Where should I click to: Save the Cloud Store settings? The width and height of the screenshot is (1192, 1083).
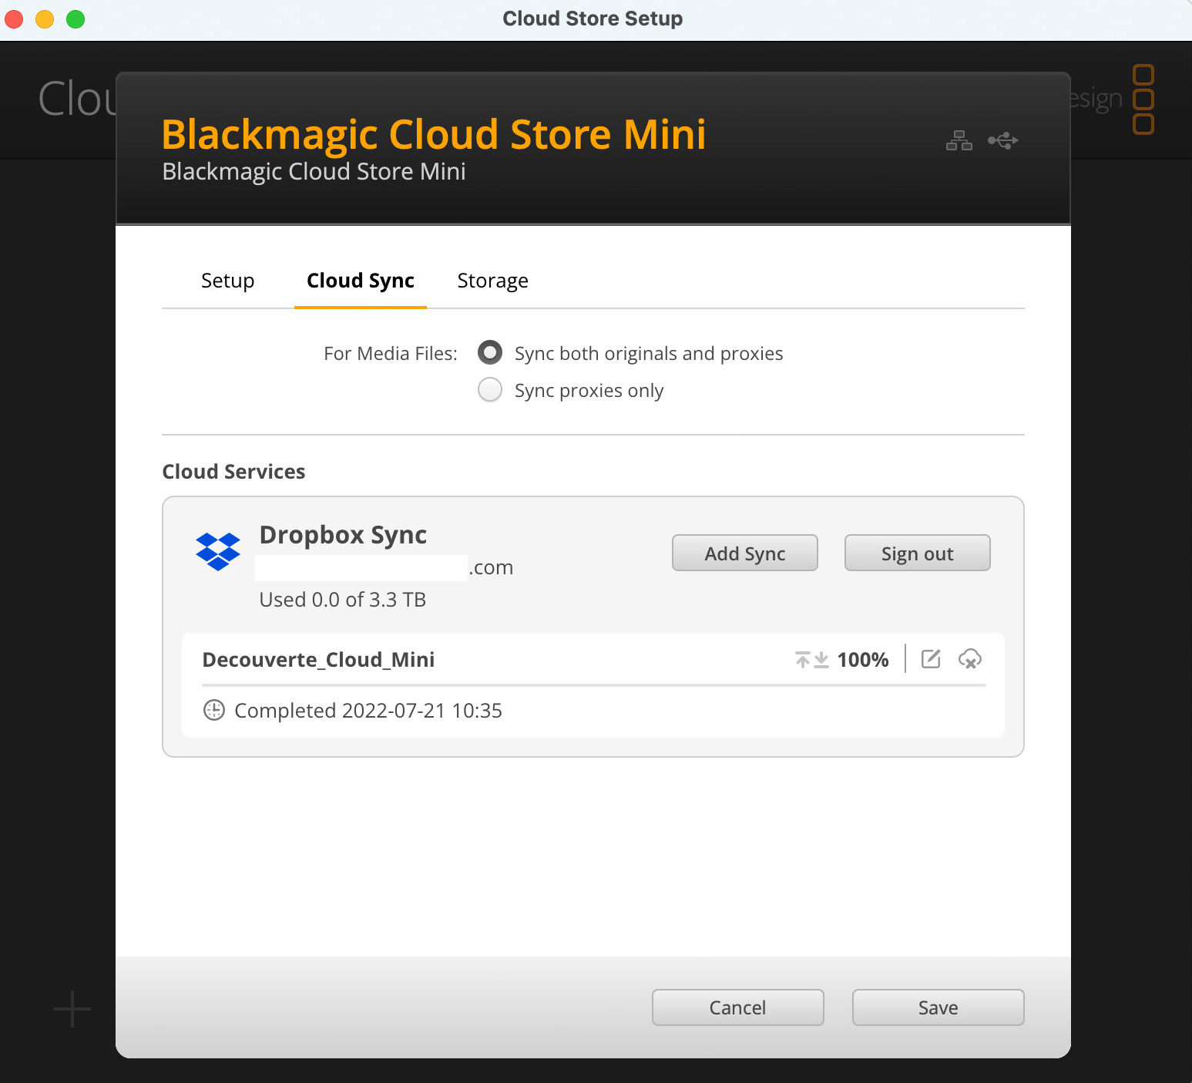pyautogui.click(x=938, y=1007)
